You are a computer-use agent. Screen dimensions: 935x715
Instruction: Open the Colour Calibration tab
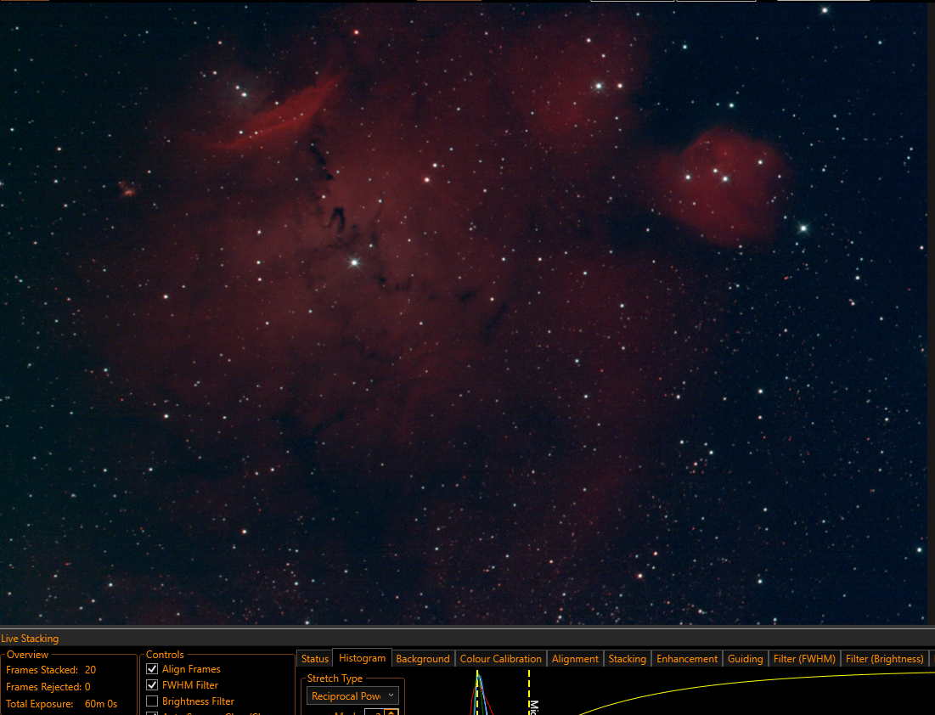tap(500, 658)
